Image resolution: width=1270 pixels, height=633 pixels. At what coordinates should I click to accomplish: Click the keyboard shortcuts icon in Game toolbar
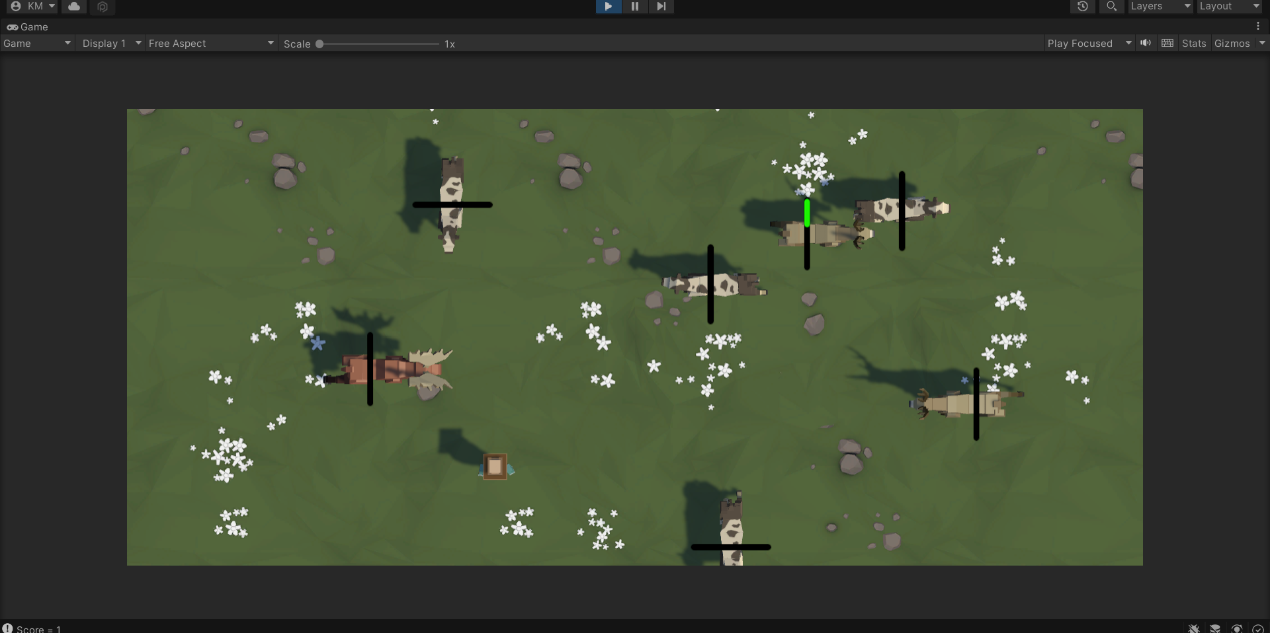coord(1167,43)
